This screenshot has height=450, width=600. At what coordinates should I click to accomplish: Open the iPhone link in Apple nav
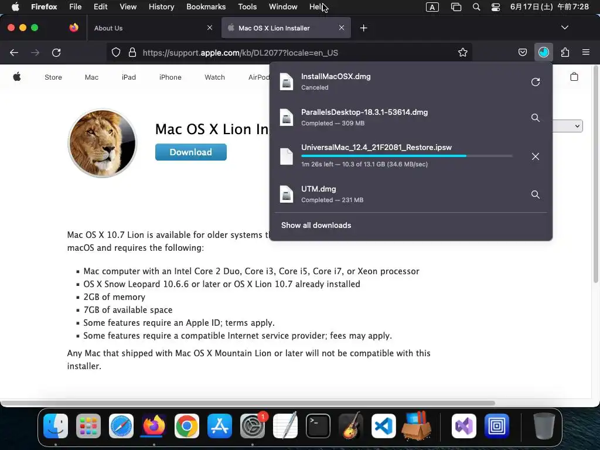(171, 77)
